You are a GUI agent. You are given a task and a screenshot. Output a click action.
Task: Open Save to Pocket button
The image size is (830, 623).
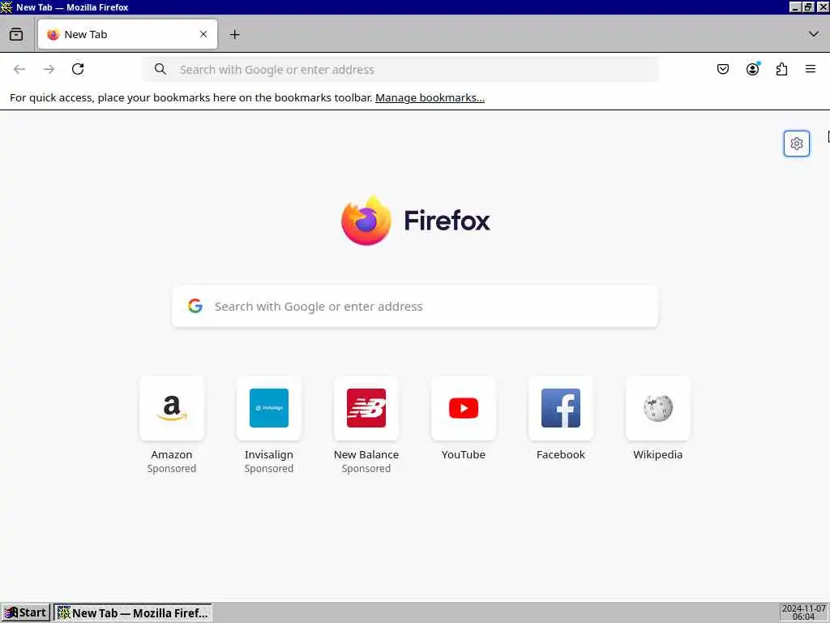723,70
